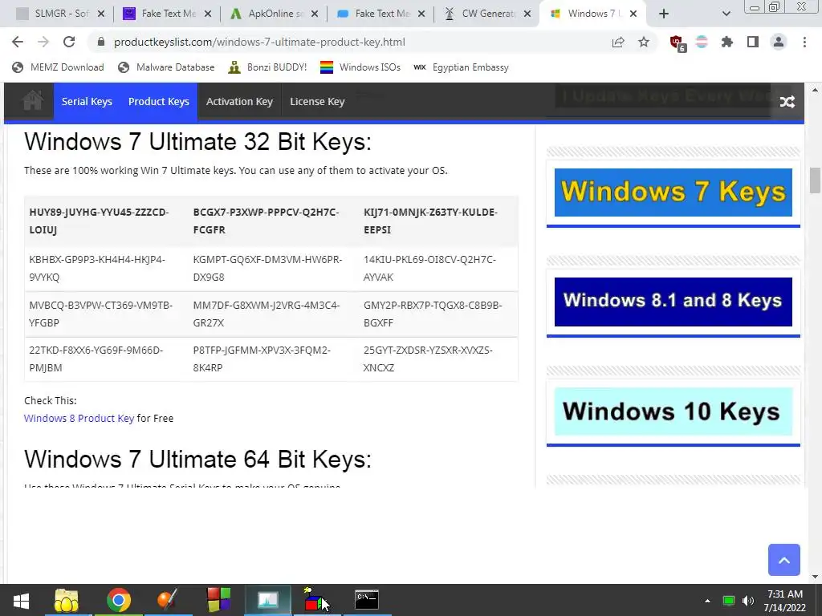Bookmark this page with the star icon
Image resolution: width=822 pixels, height=616 pixels.
point(644,42)
